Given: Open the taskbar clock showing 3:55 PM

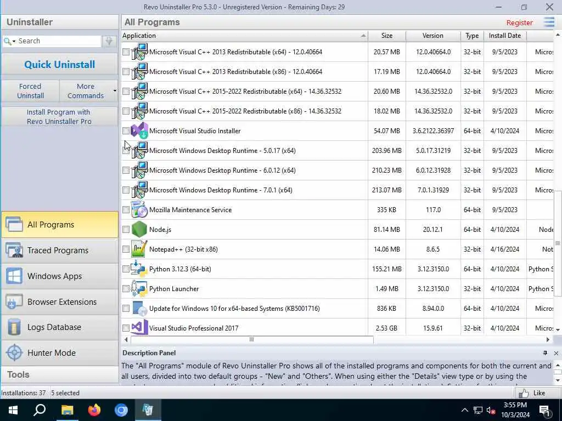Looking at the screenshot, I should pyautogui.click(x=515, y=410).
